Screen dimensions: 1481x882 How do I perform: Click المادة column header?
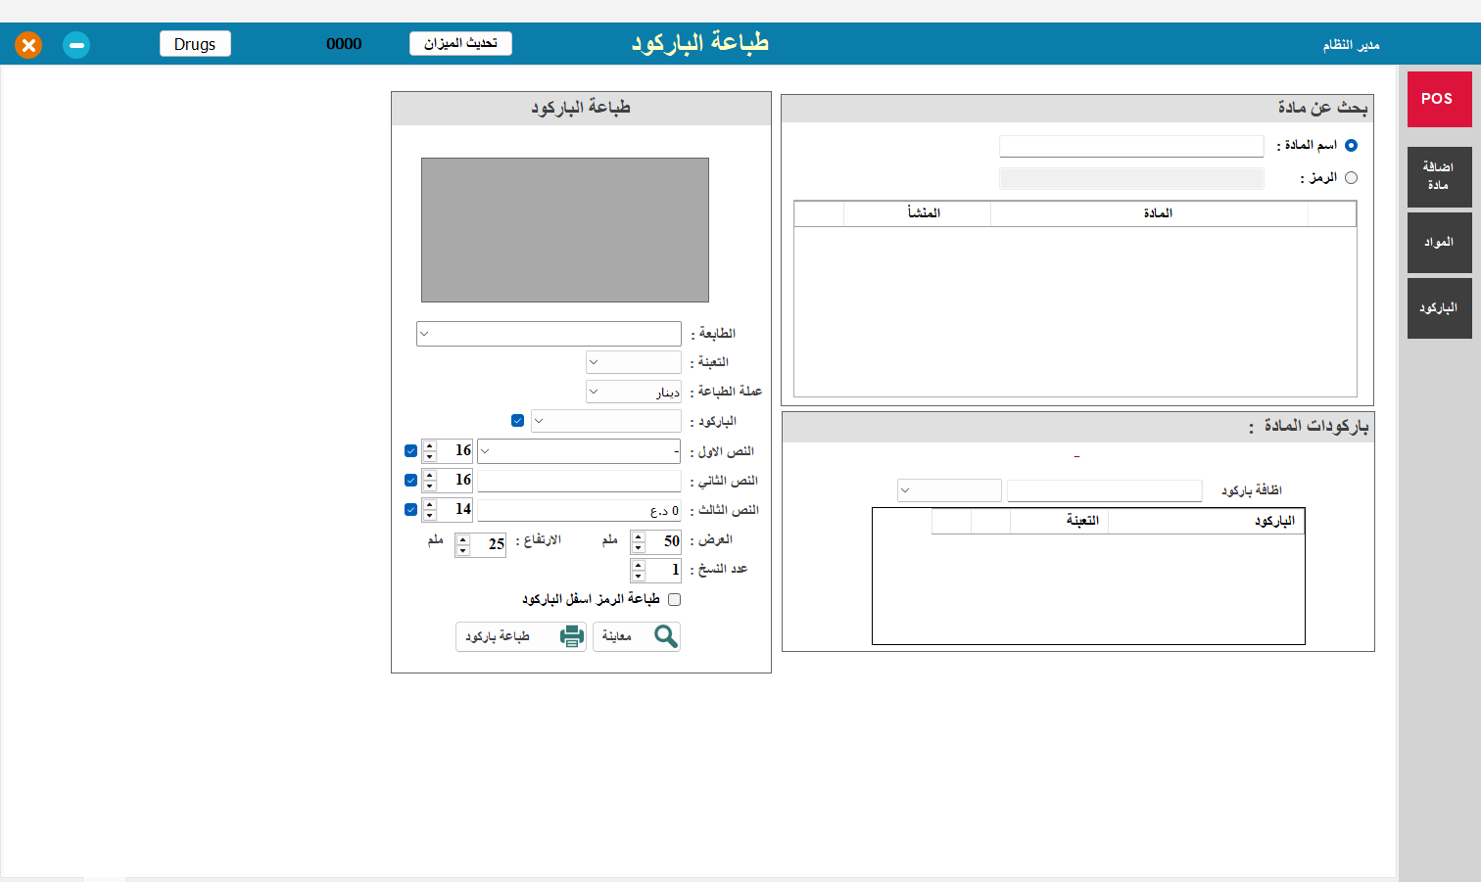point(1149,213)
